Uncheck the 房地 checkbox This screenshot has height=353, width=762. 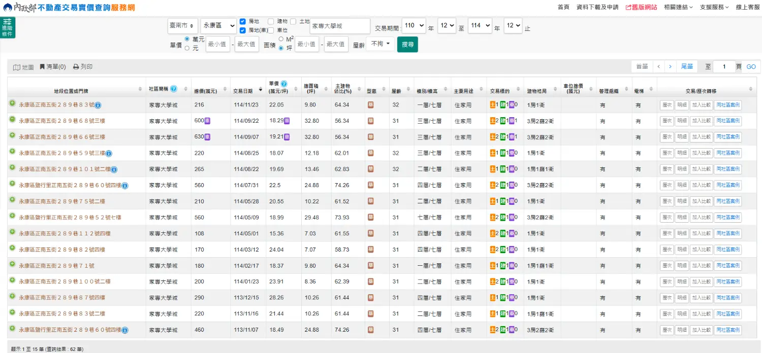pyautogui.click(x=243, y=21)
